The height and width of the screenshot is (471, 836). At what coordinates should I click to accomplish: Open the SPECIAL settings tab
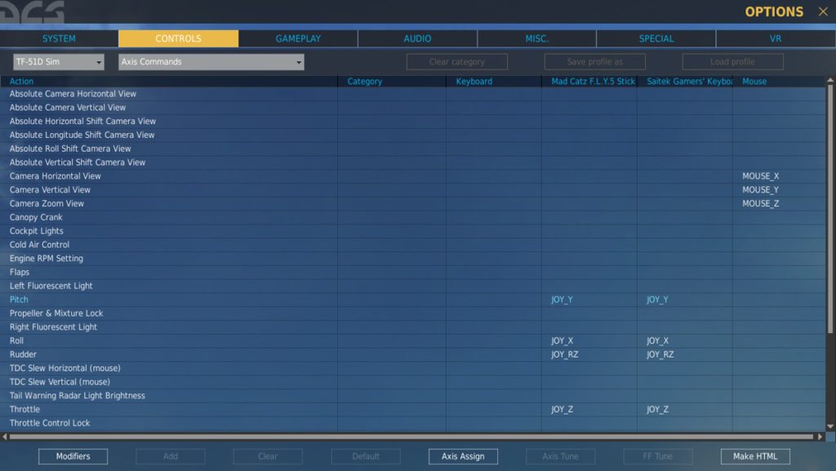pyautogui.click(x=656, y=38)
